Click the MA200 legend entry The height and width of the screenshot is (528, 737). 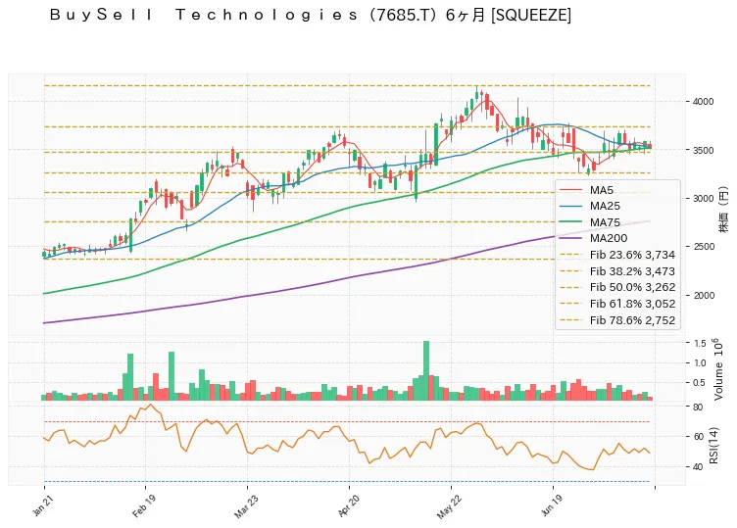coord(593,238)
